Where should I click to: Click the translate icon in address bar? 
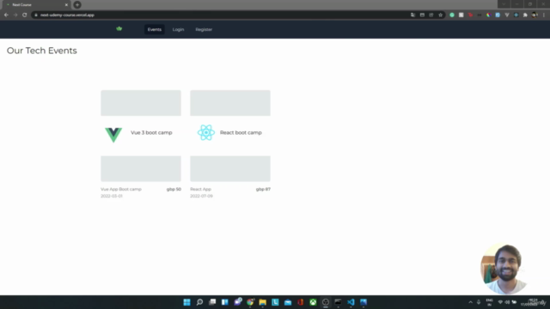(412, 15)
